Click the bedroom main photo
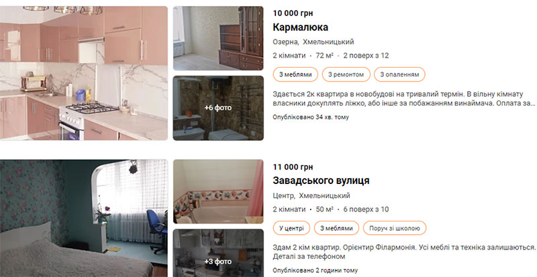This screenshot has height=277, width=537. [x=84, y=218]
